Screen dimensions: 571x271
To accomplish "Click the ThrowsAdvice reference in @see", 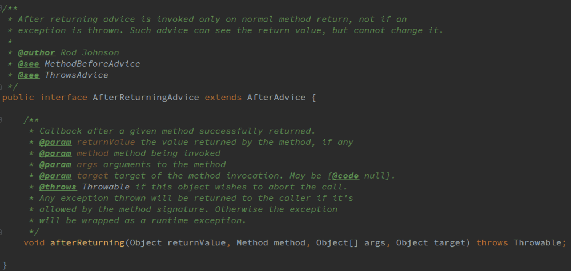I will coord(76,75).
